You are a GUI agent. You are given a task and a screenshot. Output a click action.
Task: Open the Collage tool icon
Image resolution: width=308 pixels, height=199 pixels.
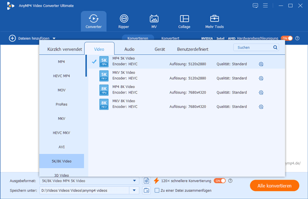[184, 19]
